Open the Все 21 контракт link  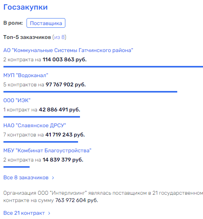pos(24,213)
